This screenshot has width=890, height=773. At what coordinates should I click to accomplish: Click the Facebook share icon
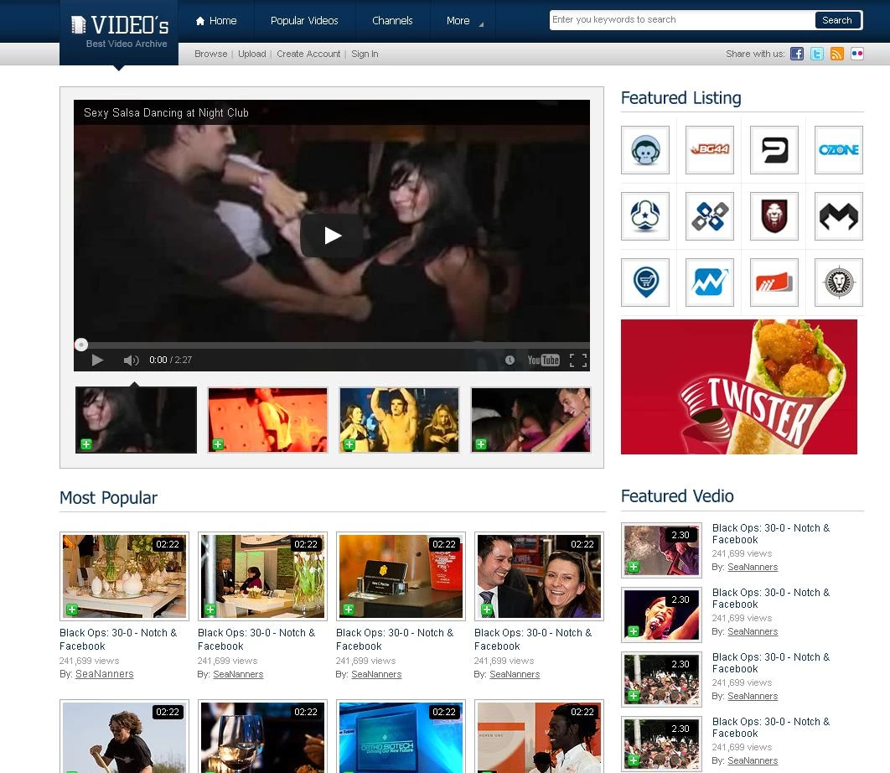[796, 54]
